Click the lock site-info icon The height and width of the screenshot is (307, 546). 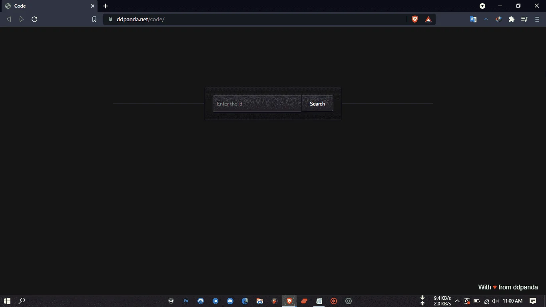pos(110,19)
